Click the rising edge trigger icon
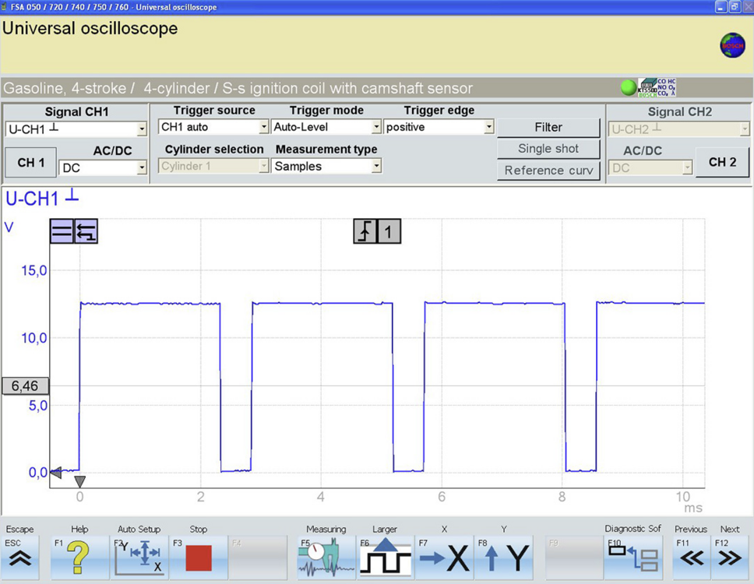 tap(365, 231)
